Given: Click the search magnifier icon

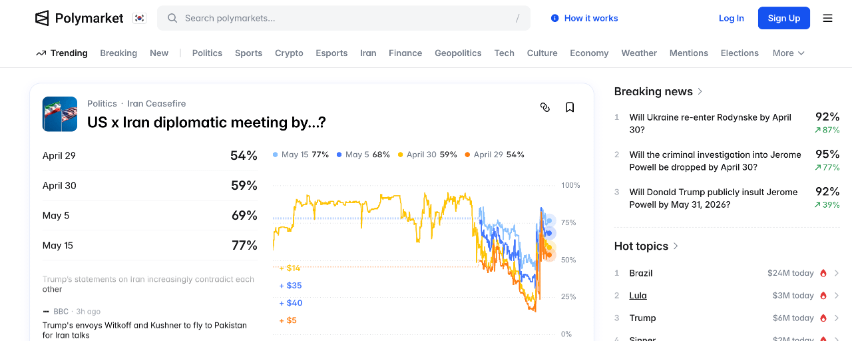Looking at the screenshot, I should pos(172,19).
